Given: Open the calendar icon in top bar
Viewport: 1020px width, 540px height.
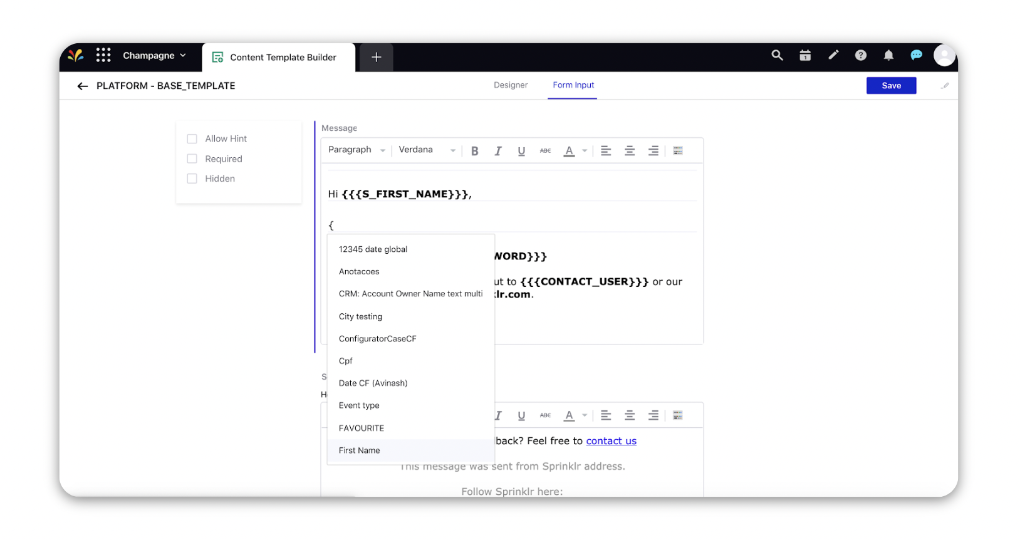Looking at the screenshot, I should pos(805,56).
